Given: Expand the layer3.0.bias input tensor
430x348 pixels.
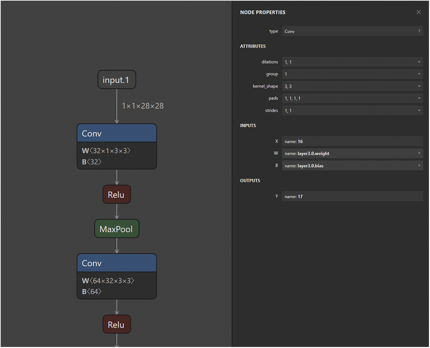Looking at the screenshot, I should coord(419,166).
